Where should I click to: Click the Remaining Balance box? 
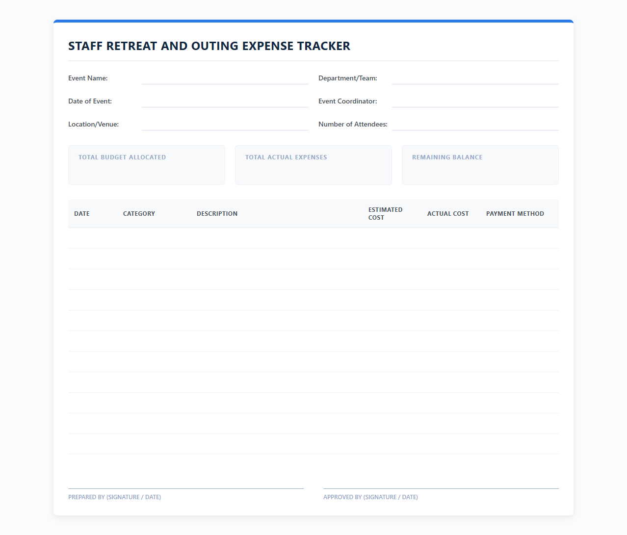pyautogui.click(x=480, y=165)
